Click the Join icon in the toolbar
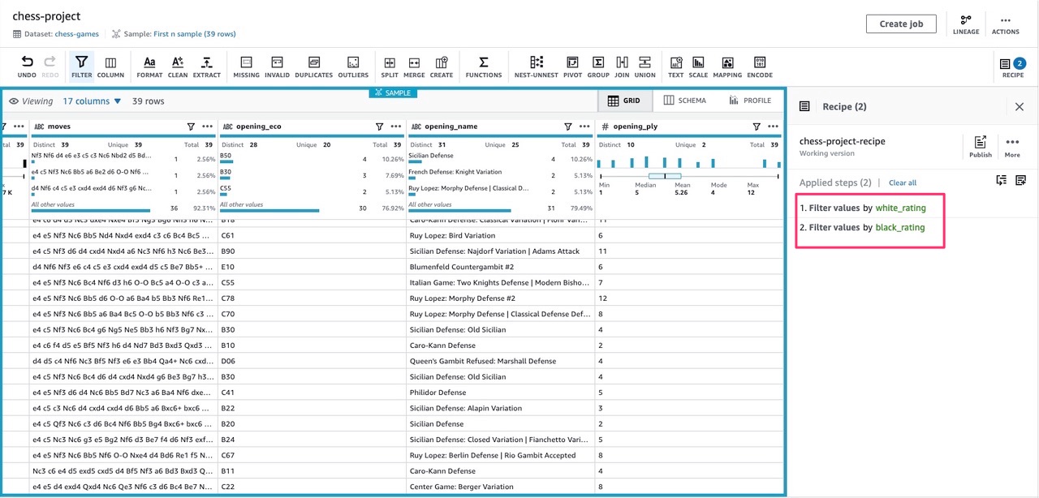1039x498 pixels. click(x=622, y=66)
